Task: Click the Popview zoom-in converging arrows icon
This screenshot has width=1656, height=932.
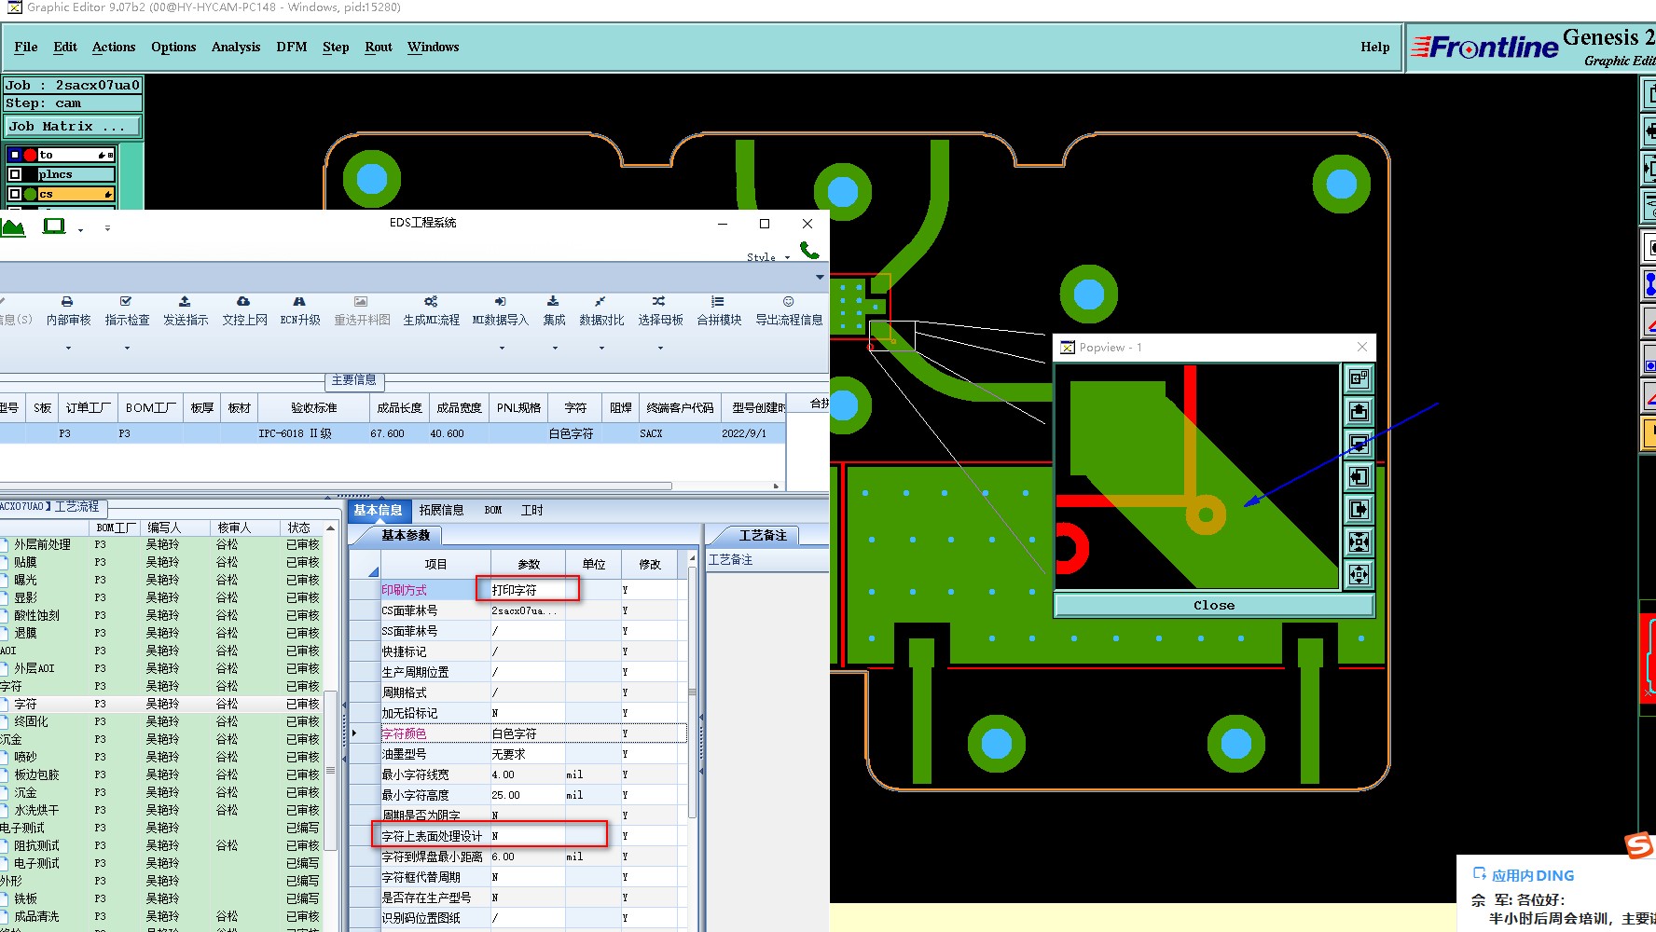Action: pos(1359,541)
